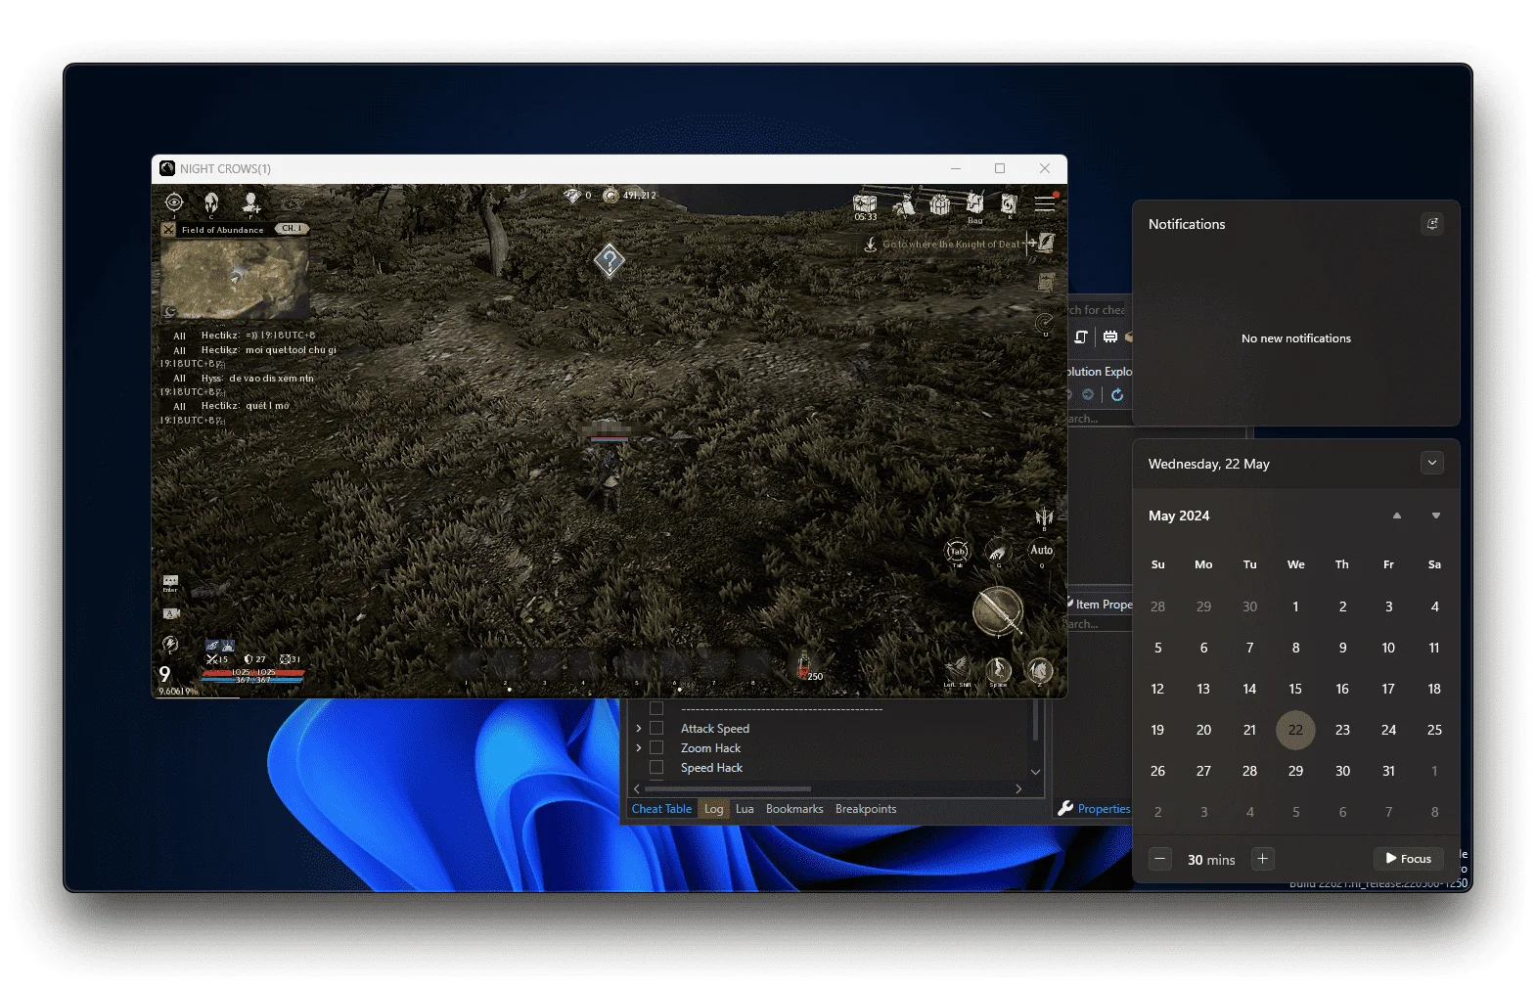Switch to the Log tab
This screenshot has width=1536, height=987.
click(x=714, y=809)
